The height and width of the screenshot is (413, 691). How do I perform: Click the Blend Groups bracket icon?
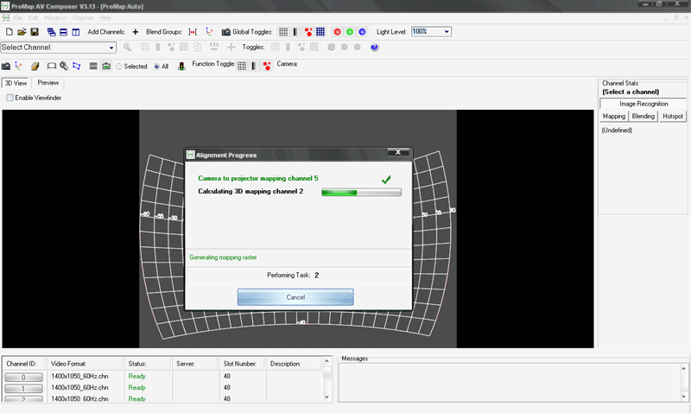click(192, 32)
